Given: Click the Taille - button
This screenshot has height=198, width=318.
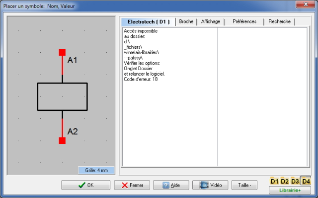Looking at the screenshot, I should 244,185.
